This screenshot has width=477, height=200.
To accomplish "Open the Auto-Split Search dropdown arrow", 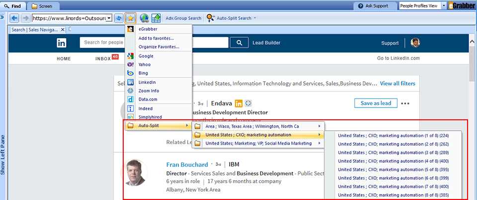I will tap(255, 18).
